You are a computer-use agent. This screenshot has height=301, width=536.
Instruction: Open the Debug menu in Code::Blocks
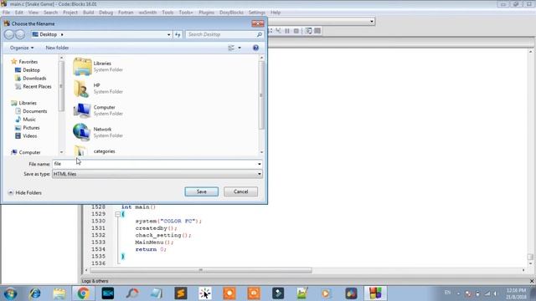pos(106,13)
